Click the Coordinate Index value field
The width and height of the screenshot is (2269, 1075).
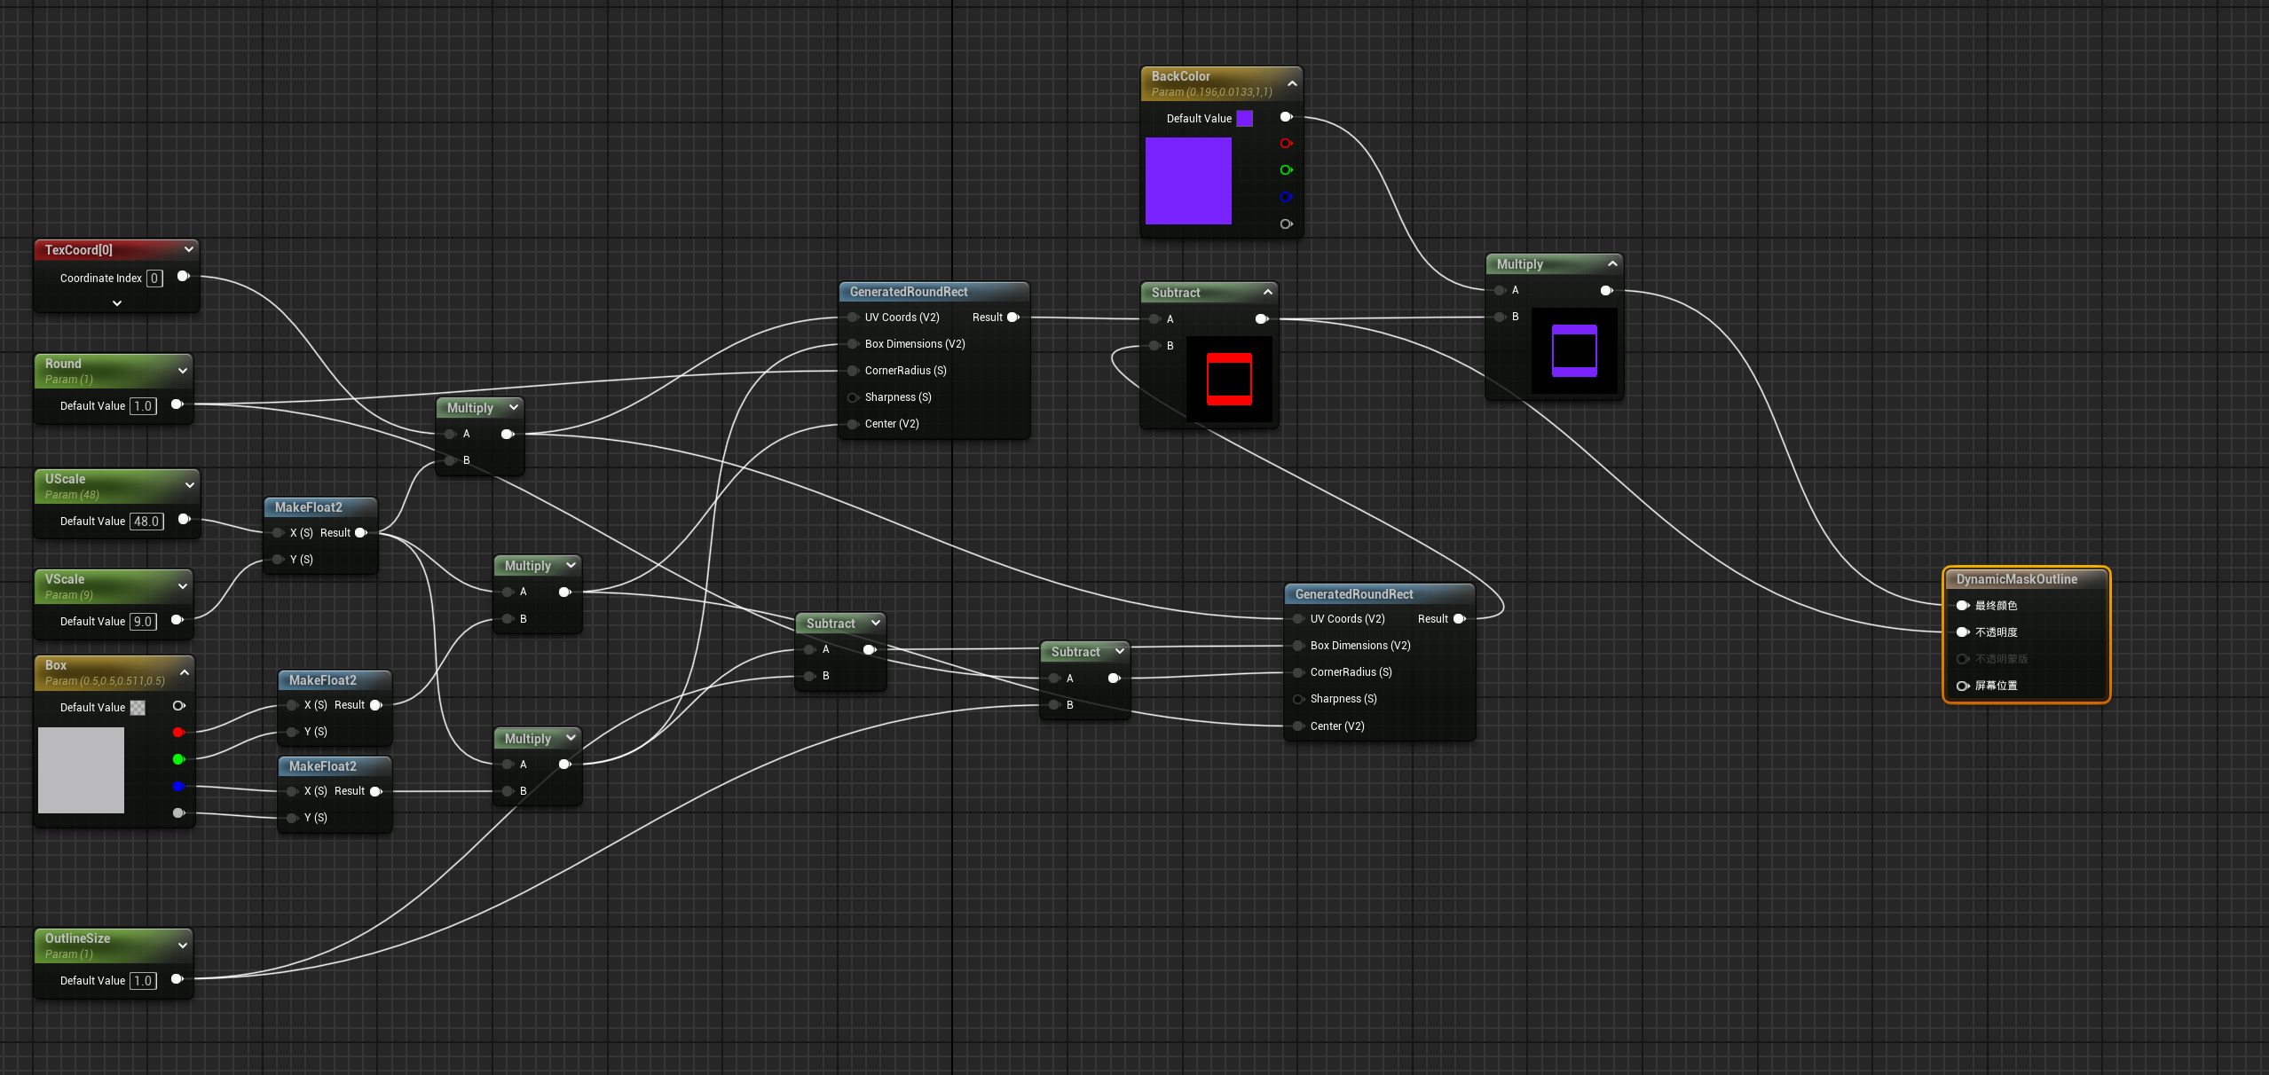[x=154, y=279]
